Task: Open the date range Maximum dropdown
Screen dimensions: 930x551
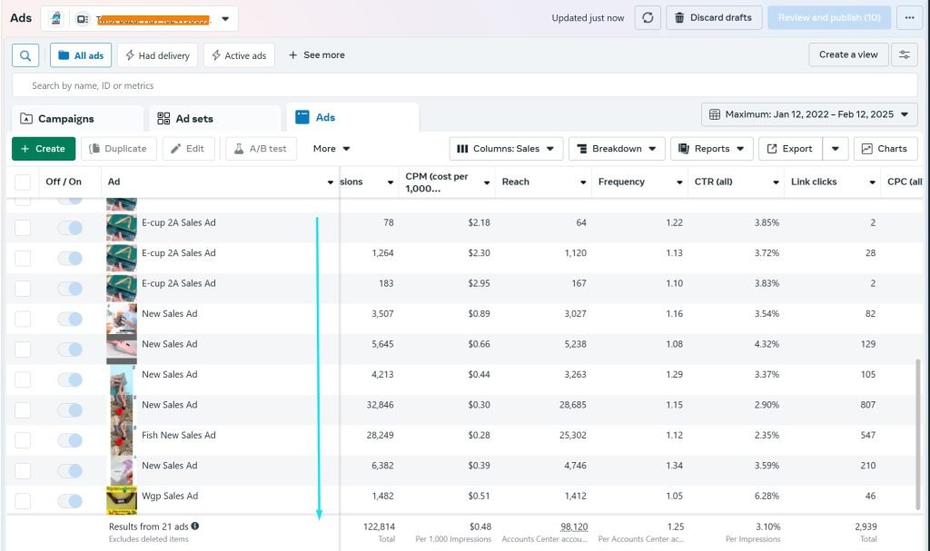Action: tap(809, 114)
